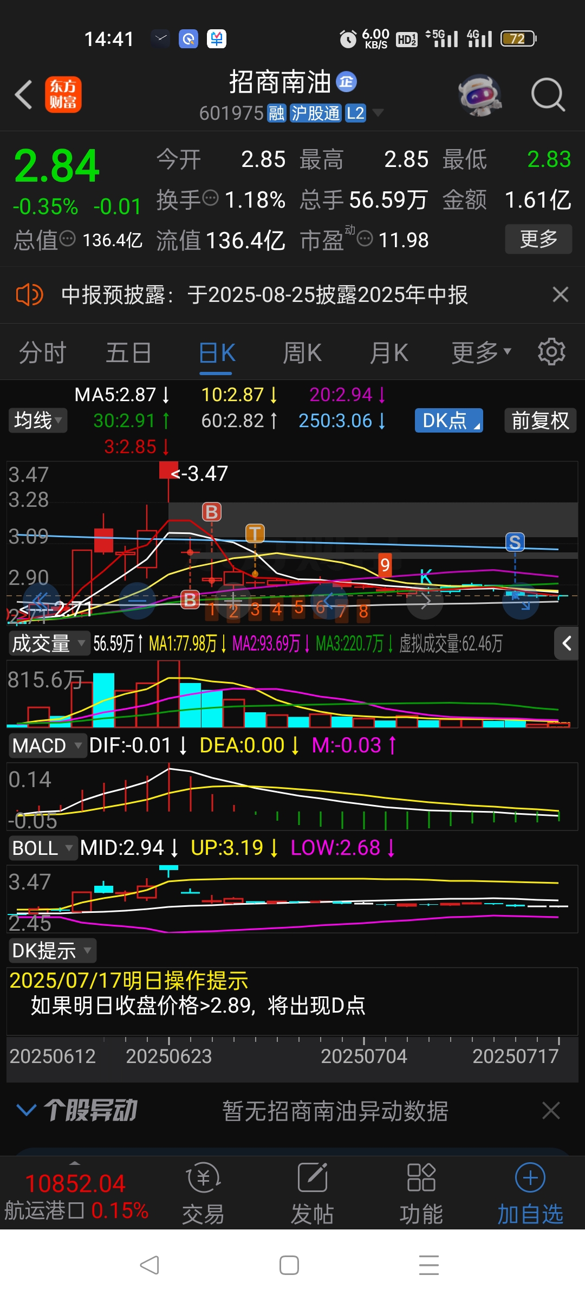Add stock via 加自选 plus icon
The image size is (585, 1301).
[x=530, y=1194]
